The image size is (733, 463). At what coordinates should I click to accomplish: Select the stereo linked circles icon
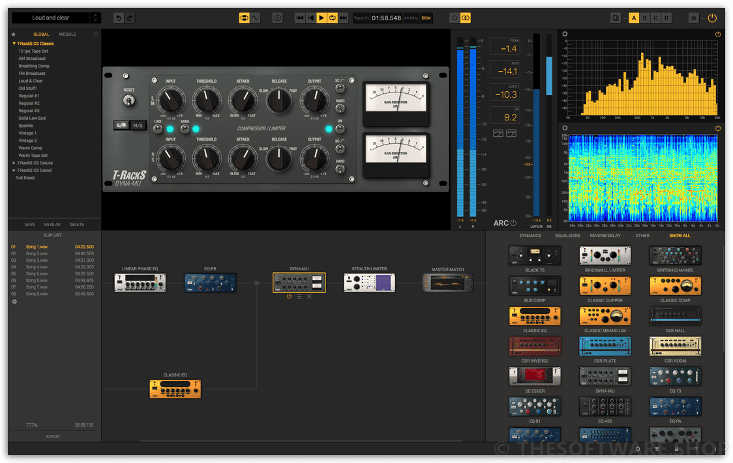tap(465, 18)
